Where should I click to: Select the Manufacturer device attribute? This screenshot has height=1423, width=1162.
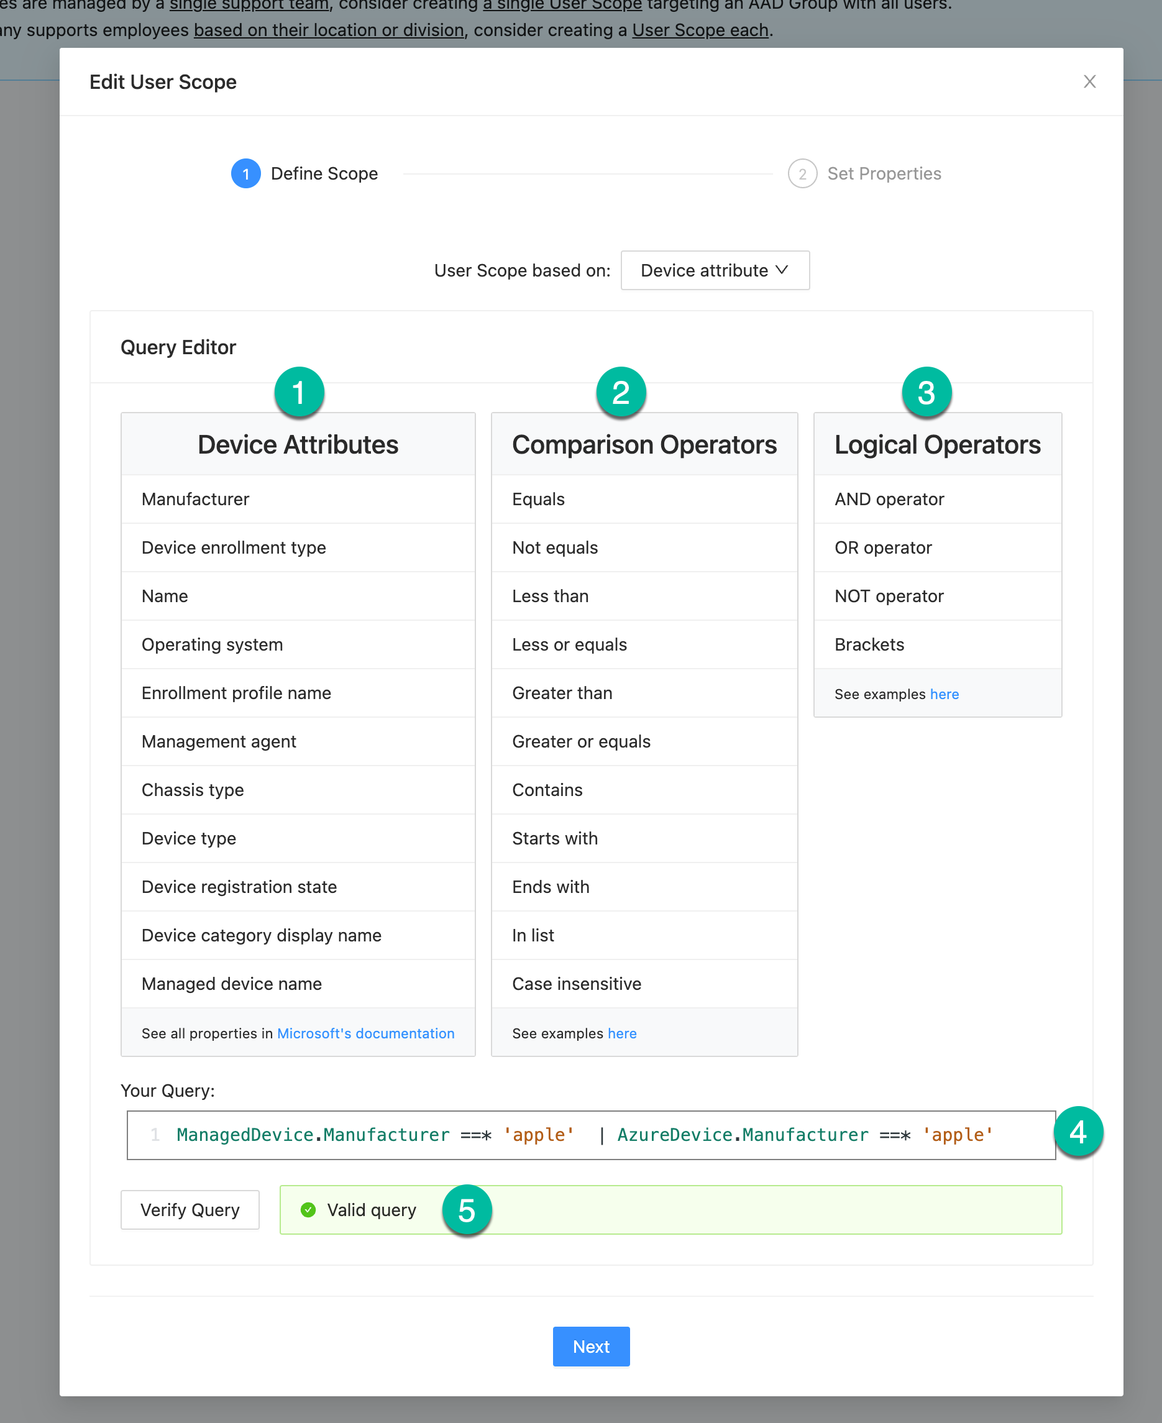tap(196, 500)
